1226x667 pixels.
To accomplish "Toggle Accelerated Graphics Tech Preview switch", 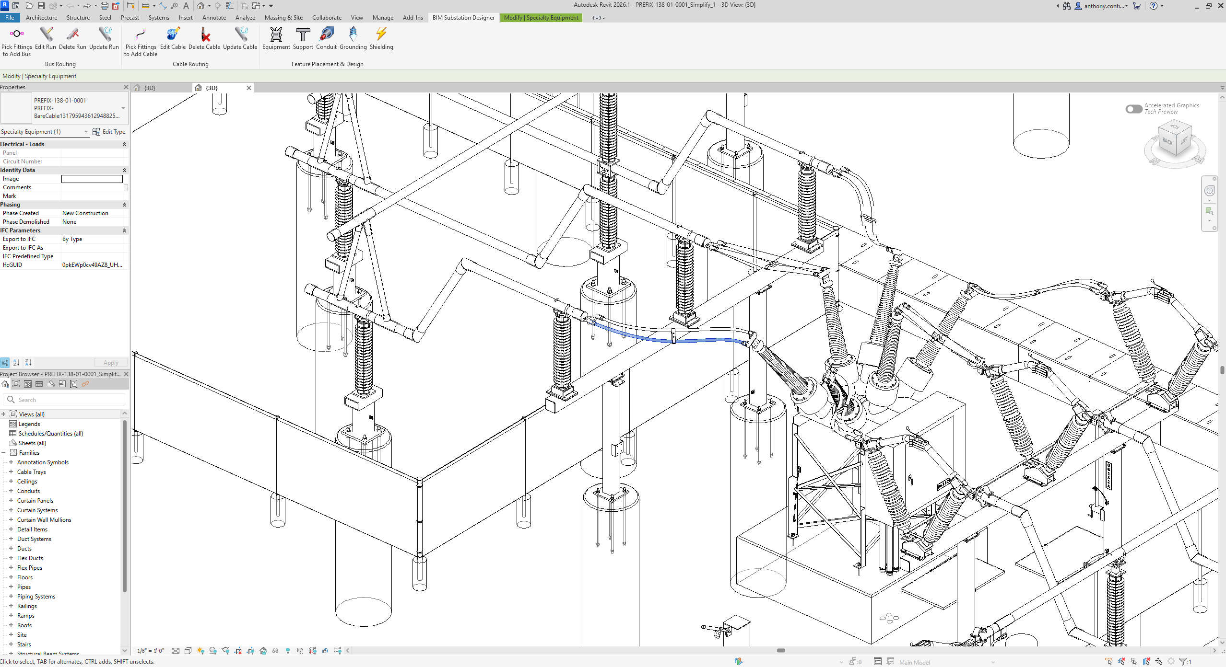I will click(x=1133, y=109).
